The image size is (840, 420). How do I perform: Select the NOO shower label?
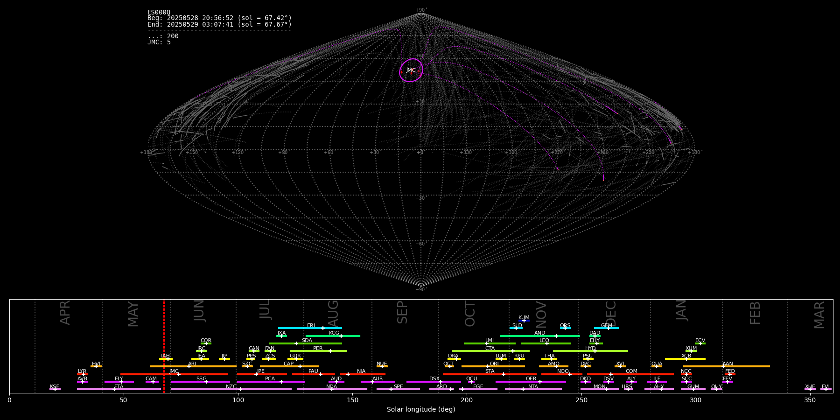pos(563,371)
